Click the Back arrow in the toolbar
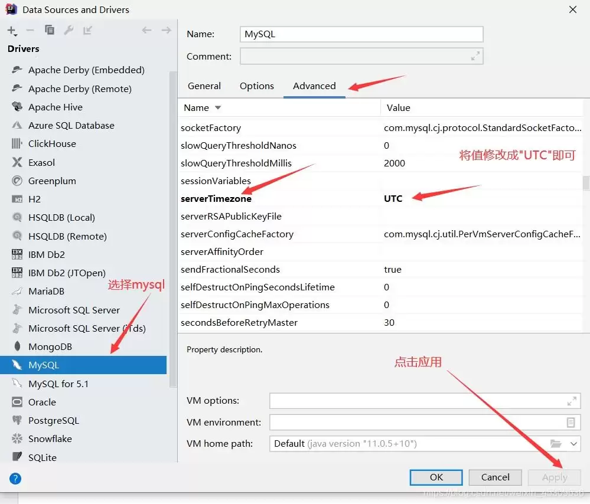Viewport: 590px width, 504px height. point(146,30)
